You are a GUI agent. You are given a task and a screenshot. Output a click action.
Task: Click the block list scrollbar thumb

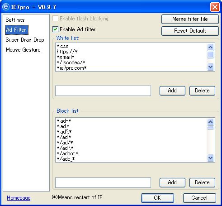point(210,128)
